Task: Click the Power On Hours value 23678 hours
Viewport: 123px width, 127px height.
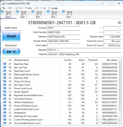Action: (112, 46)
